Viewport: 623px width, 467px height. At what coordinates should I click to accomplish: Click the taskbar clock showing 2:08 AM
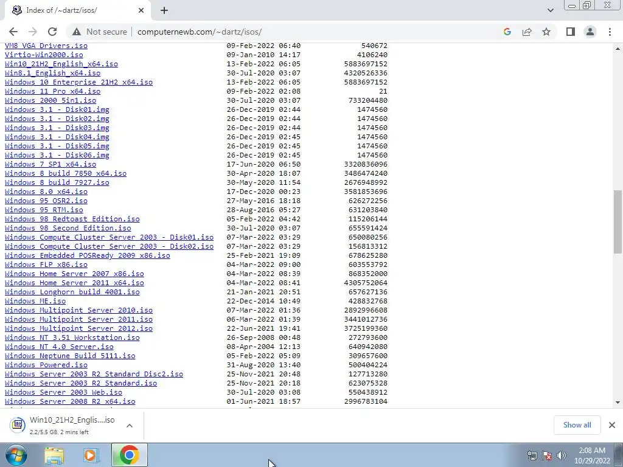(592, 455)
